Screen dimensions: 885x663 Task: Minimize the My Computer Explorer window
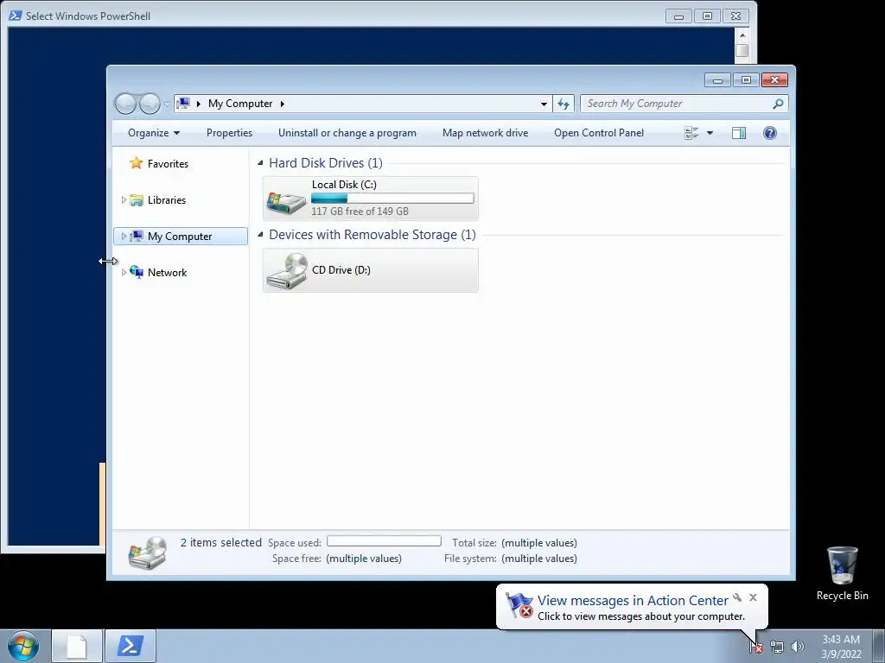click(717, 80)
